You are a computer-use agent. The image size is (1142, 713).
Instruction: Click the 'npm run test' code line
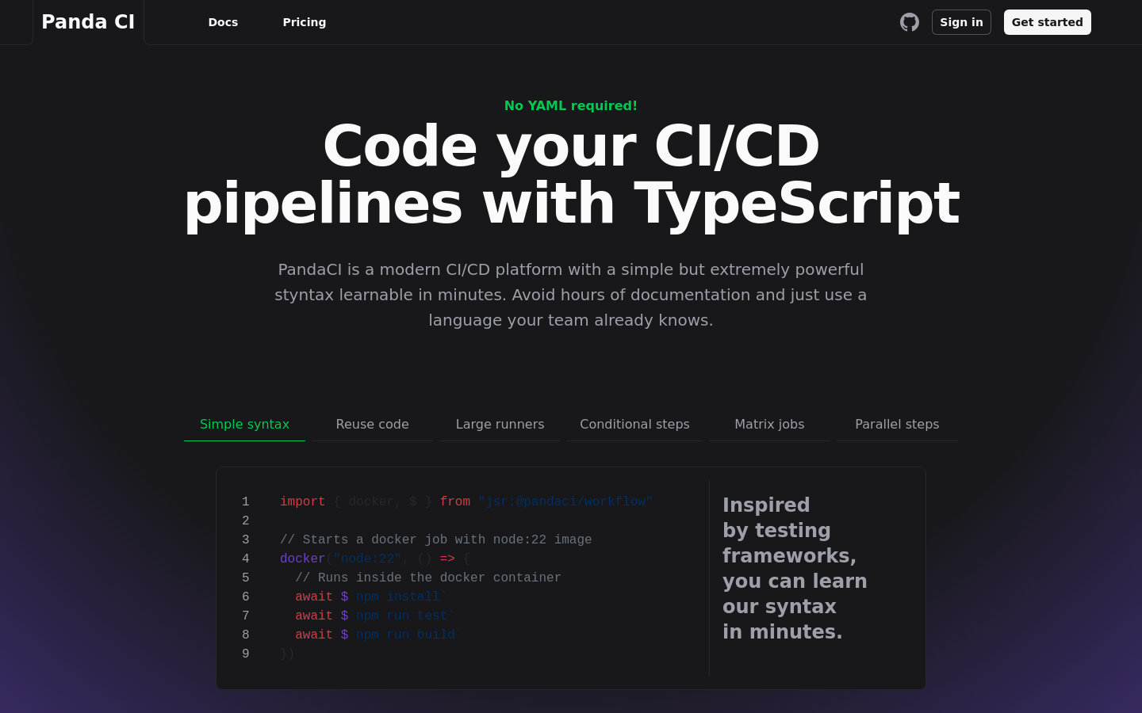(374, 616)
